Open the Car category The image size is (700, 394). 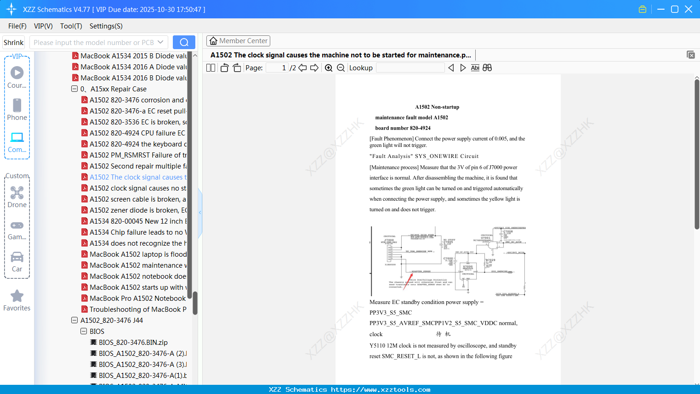pos(17,262)
